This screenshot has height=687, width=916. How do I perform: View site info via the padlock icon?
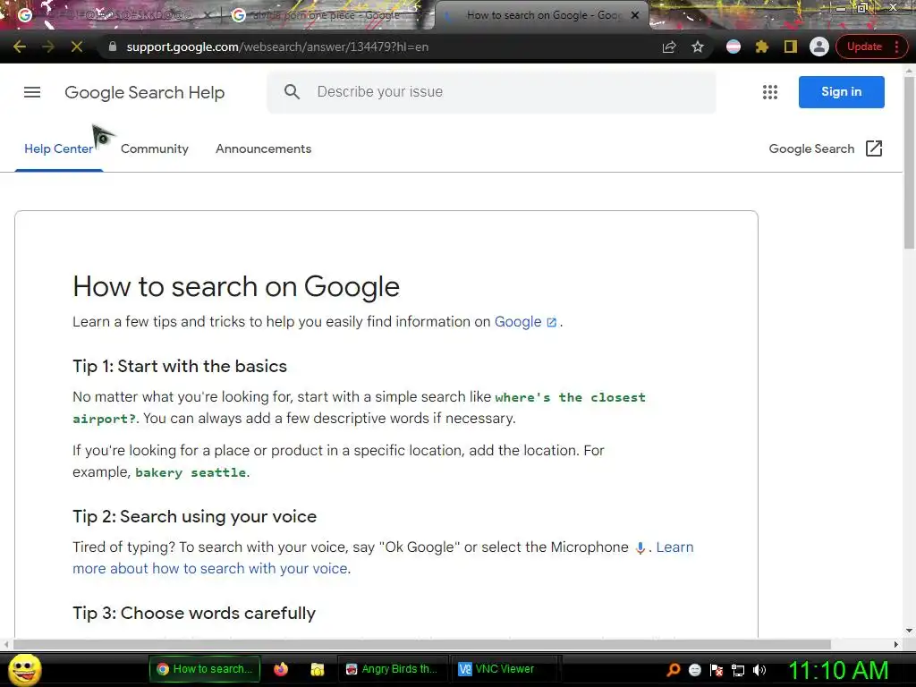click(x=112, y=47)
